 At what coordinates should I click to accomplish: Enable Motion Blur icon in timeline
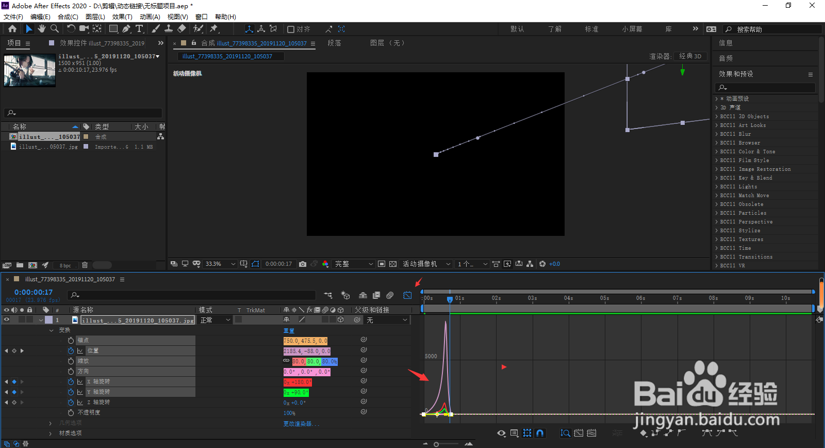pyautogui.click(x=390, y=295)
